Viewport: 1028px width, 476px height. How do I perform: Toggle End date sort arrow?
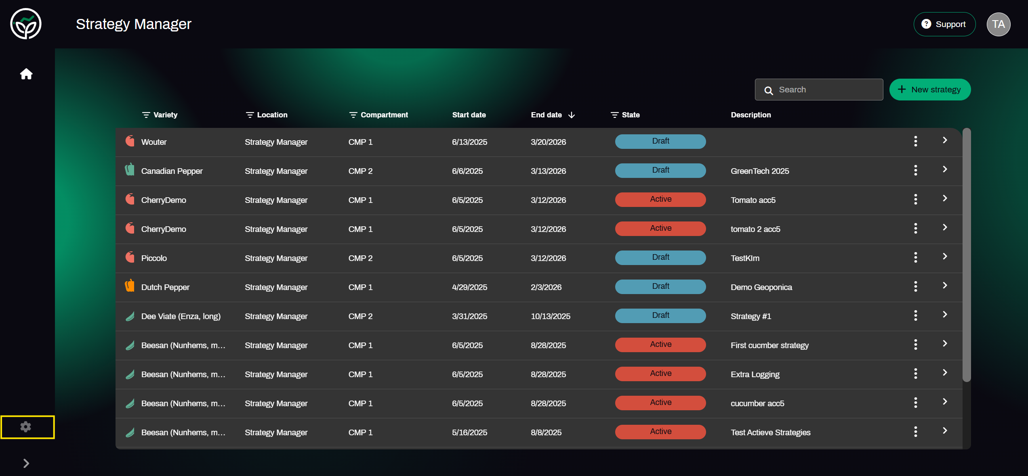pos(571,115)
